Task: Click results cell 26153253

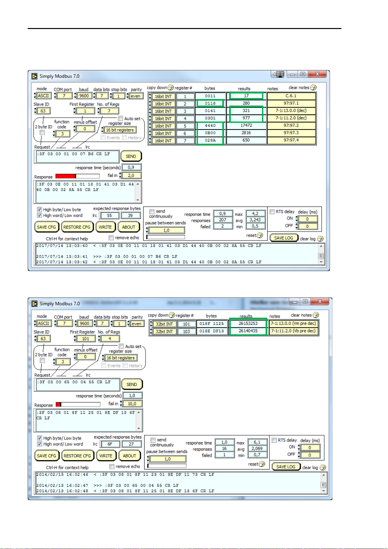Action: click(248, 324)
